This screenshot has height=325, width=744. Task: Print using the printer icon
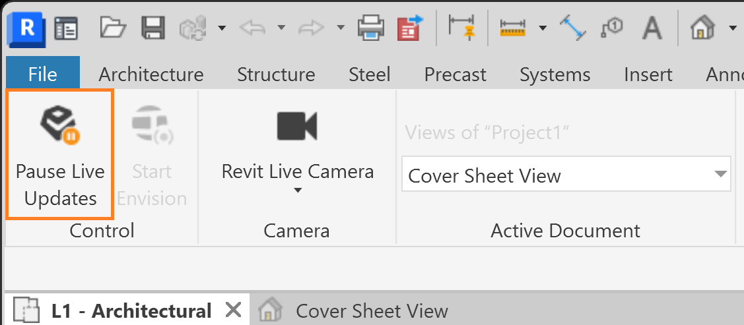[370, 28]
